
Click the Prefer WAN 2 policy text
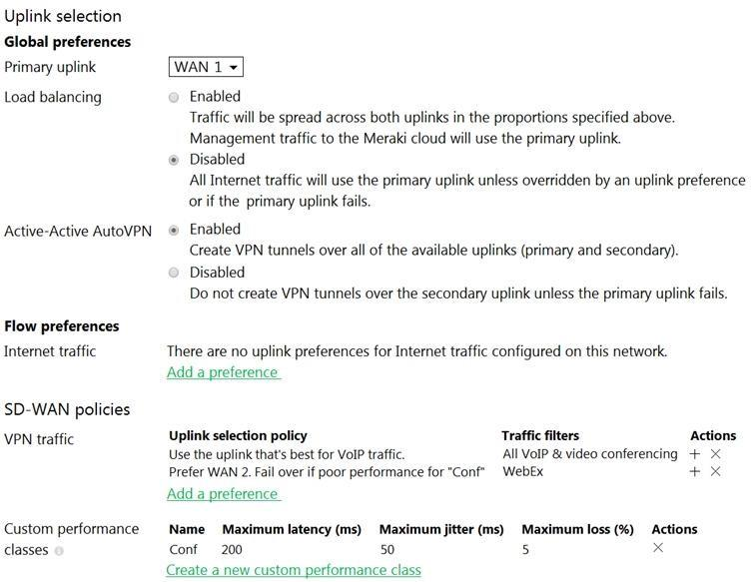(x=326, y=472)
